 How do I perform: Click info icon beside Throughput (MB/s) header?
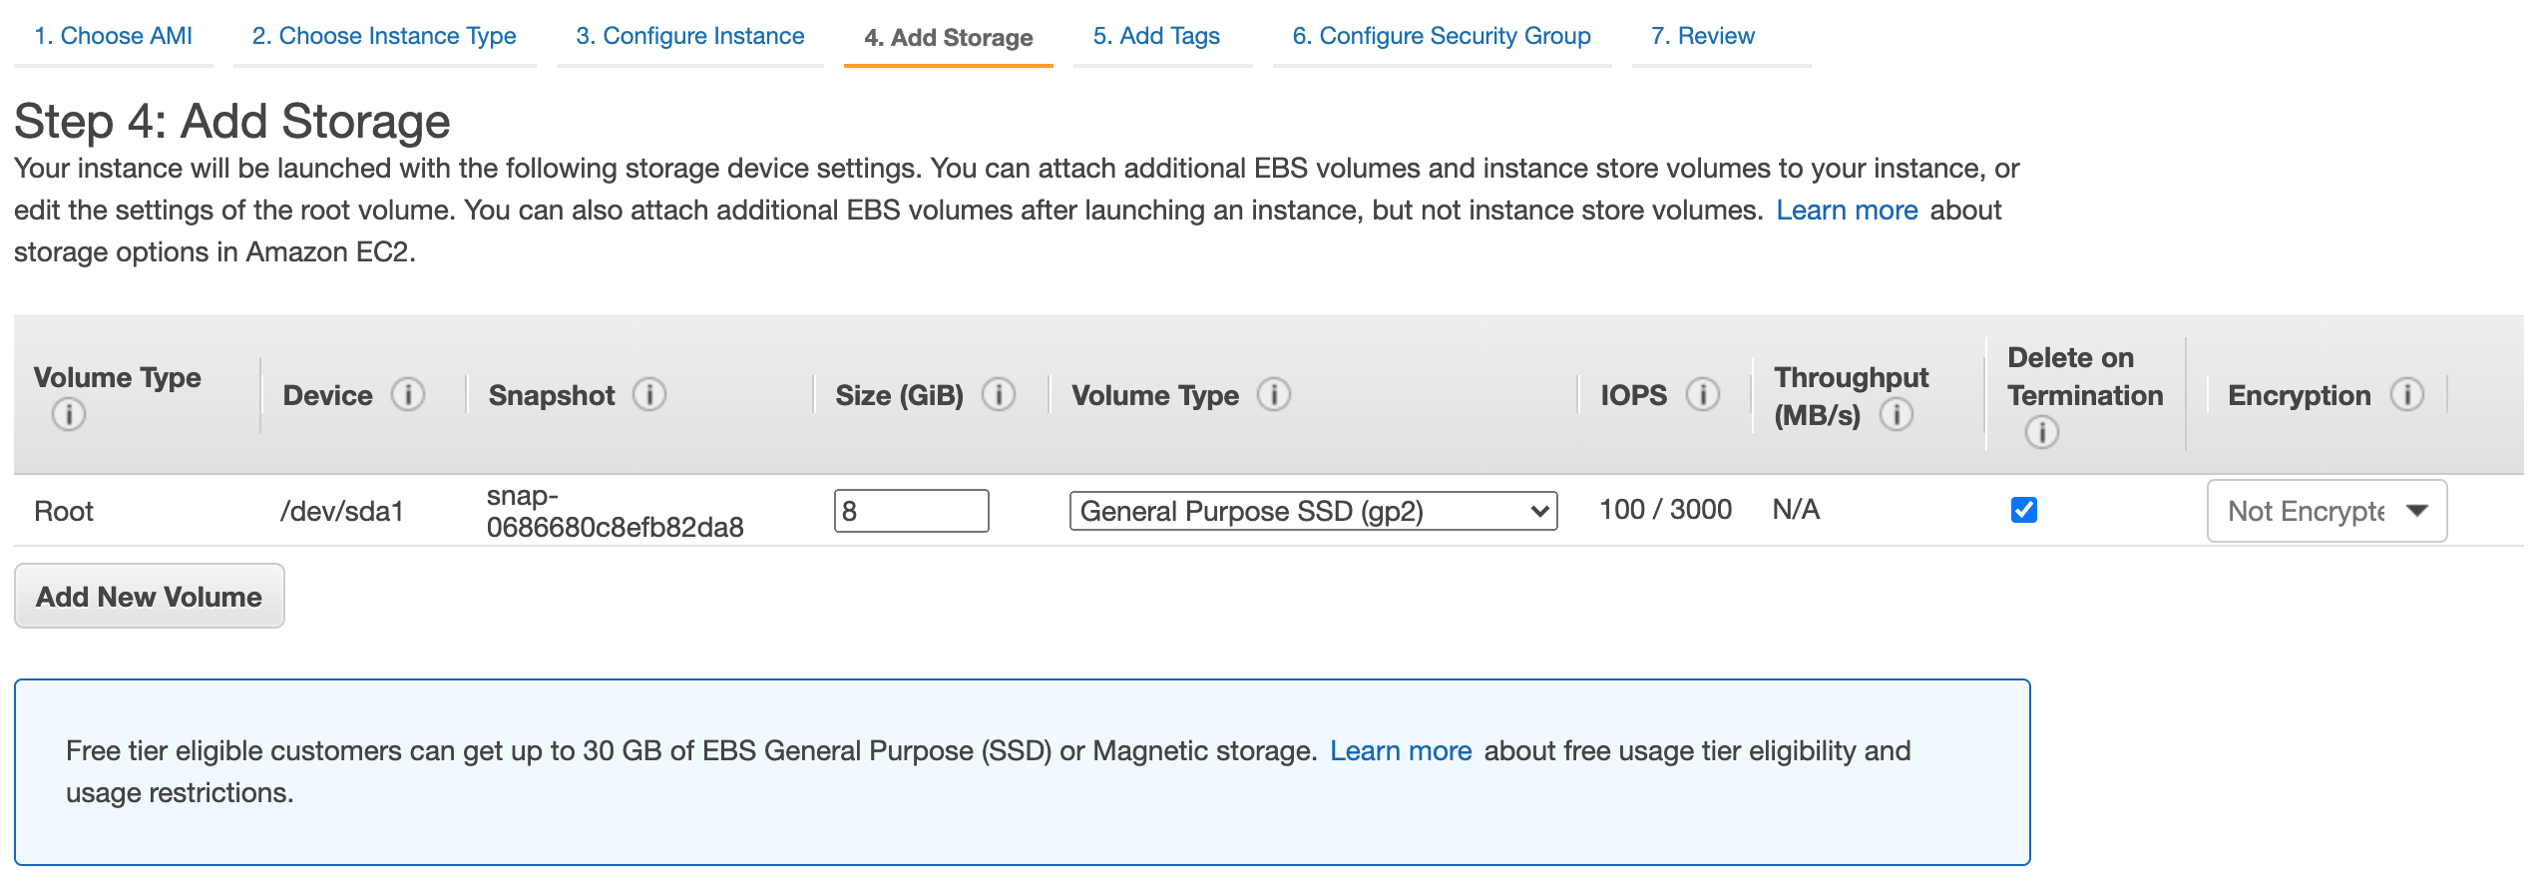1897,414
